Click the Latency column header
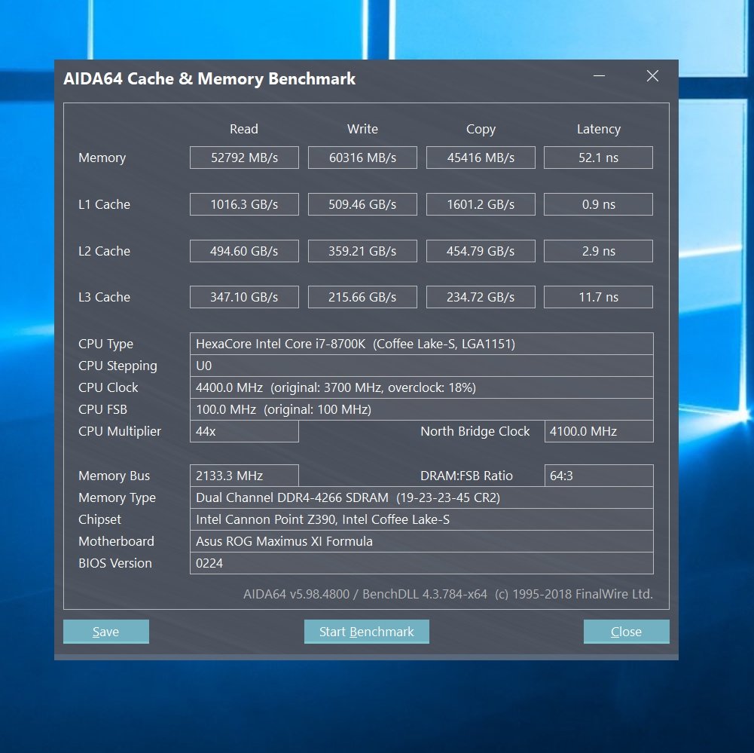The width and height of the screenshot is (754, 753). (x=599, y=130)
